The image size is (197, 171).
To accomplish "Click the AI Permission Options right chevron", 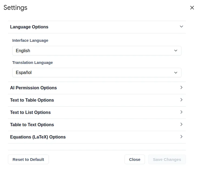I will pos(181,87).
